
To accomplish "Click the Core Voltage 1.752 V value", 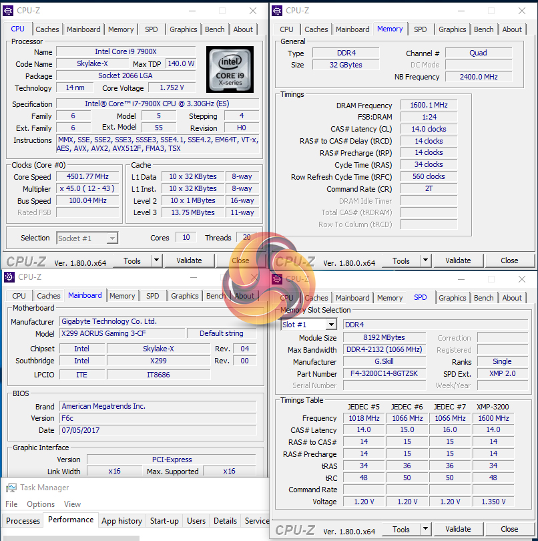I will tap(172, 87).
